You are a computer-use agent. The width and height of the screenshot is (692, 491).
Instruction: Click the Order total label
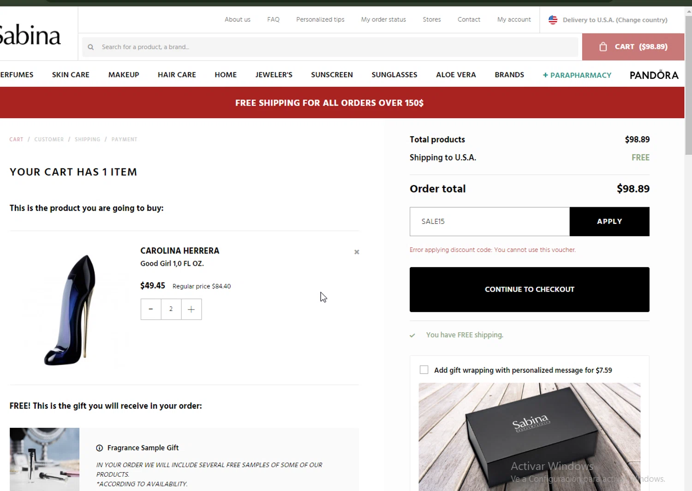coord(438,189)
